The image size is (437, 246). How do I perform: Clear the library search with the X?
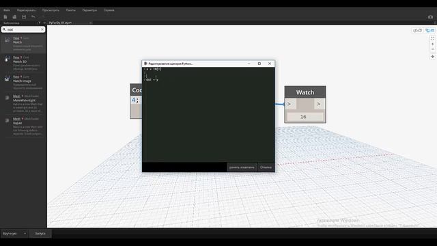coord(42,29)
